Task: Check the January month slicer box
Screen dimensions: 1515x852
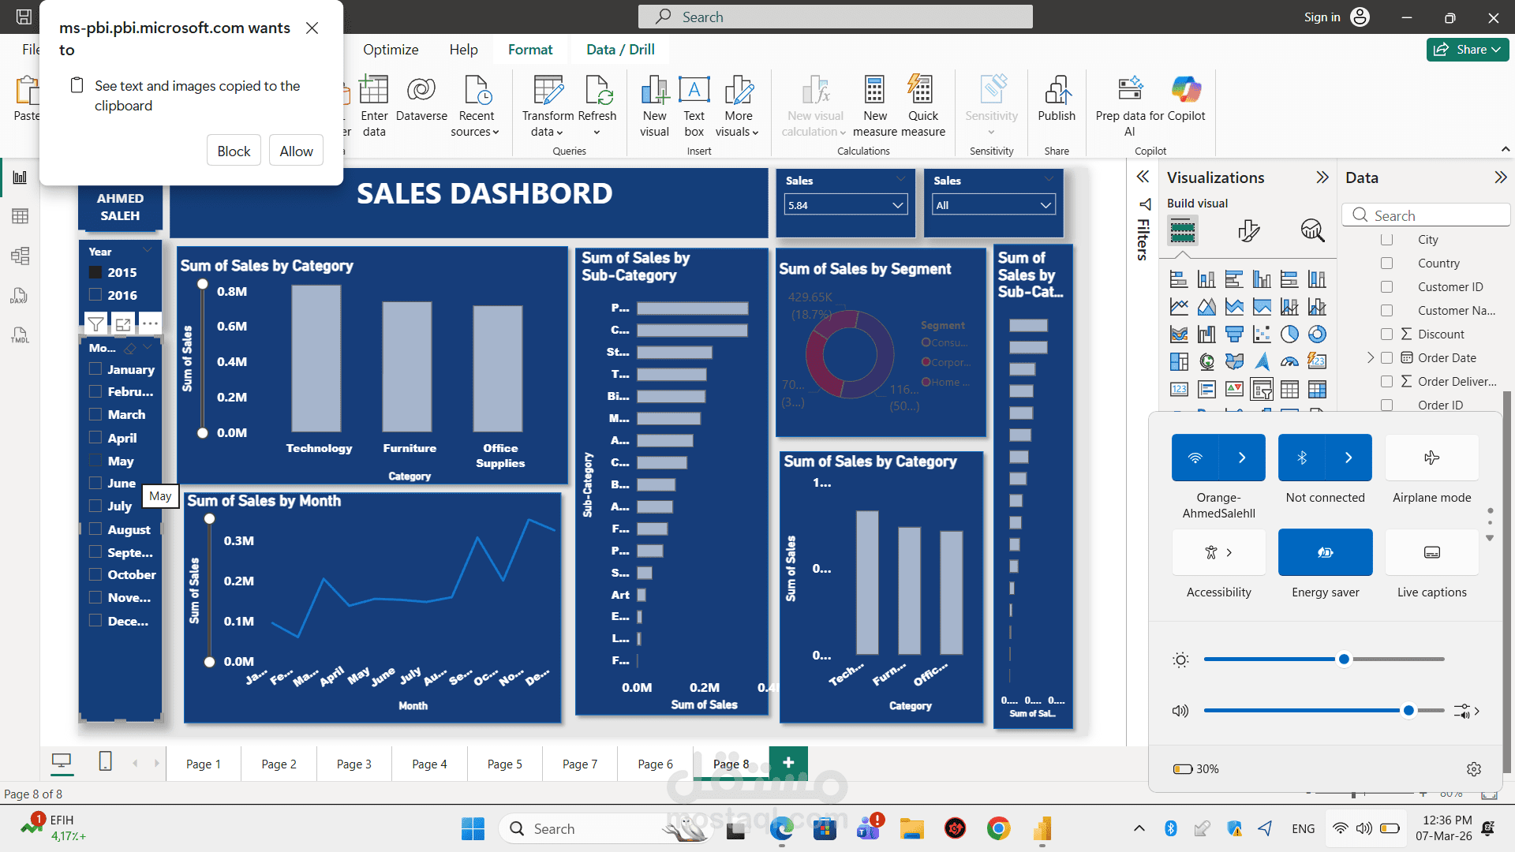Action: click(x=95, y=369)
